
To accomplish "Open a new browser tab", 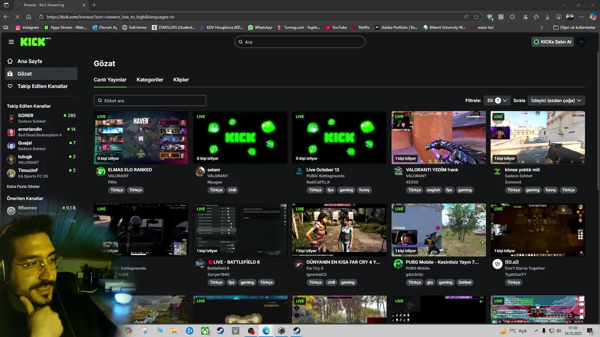I will [x=94, y=5].
